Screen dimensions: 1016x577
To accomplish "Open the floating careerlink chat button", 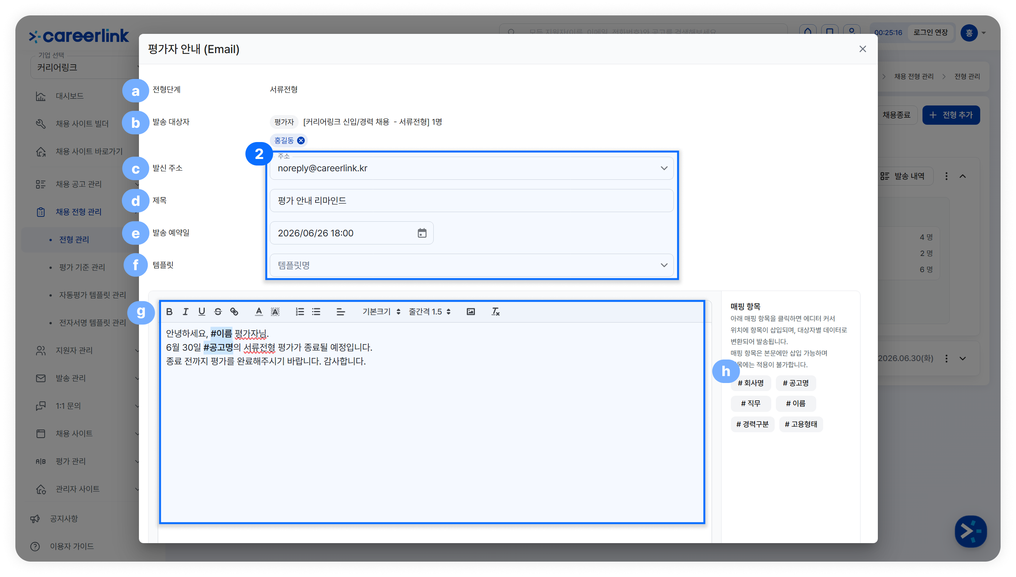I will pos(971,532).
